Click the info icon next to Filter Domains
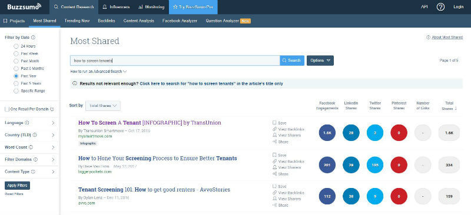The width and height of the screenshot is (471, 215). point(35,160)
